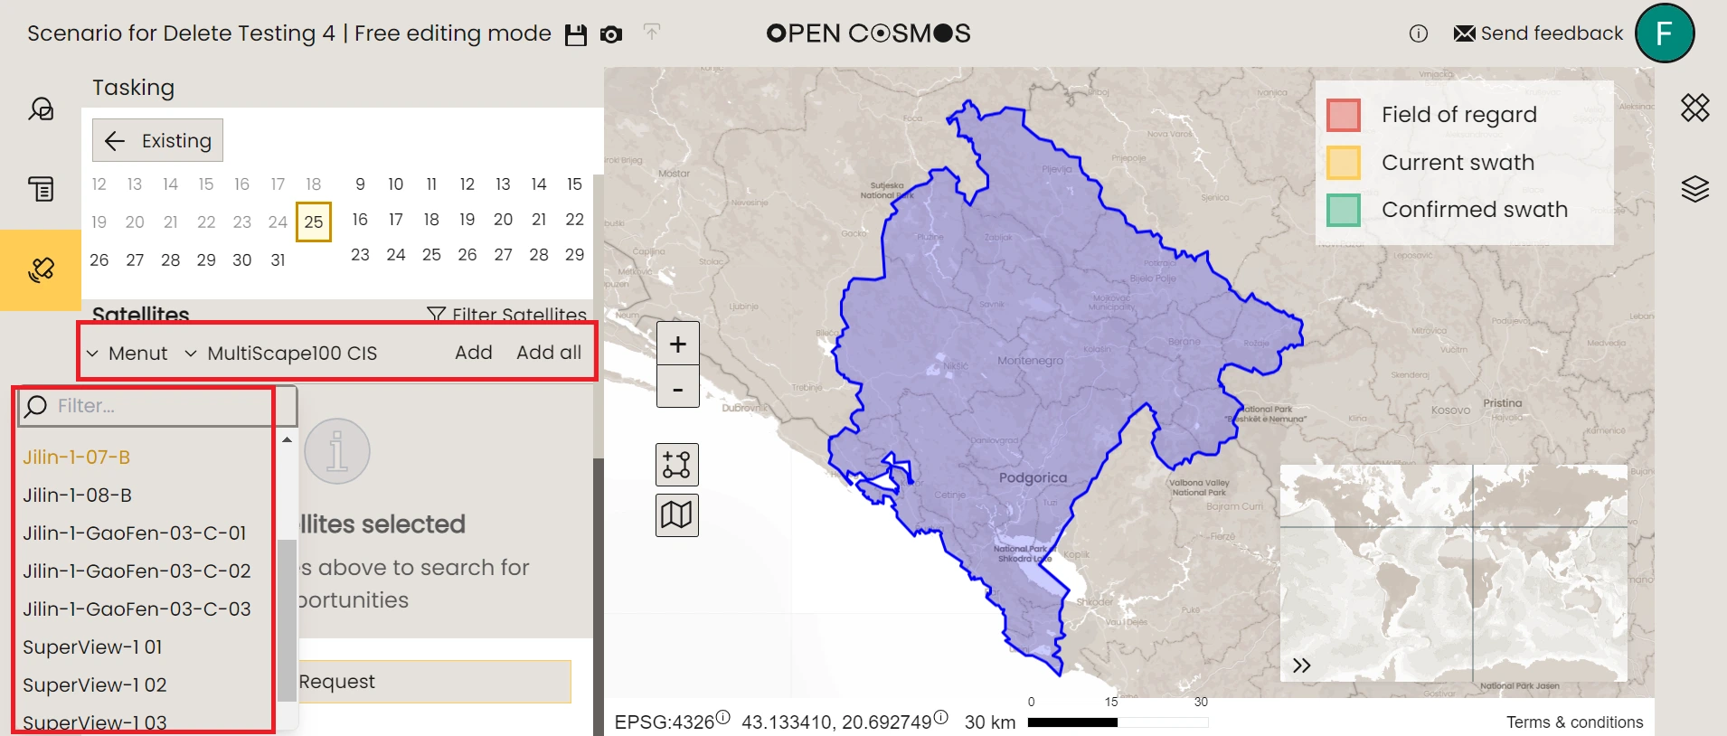1727x736 pixels.
Task: Click the Existing back button
Action: 157,141
